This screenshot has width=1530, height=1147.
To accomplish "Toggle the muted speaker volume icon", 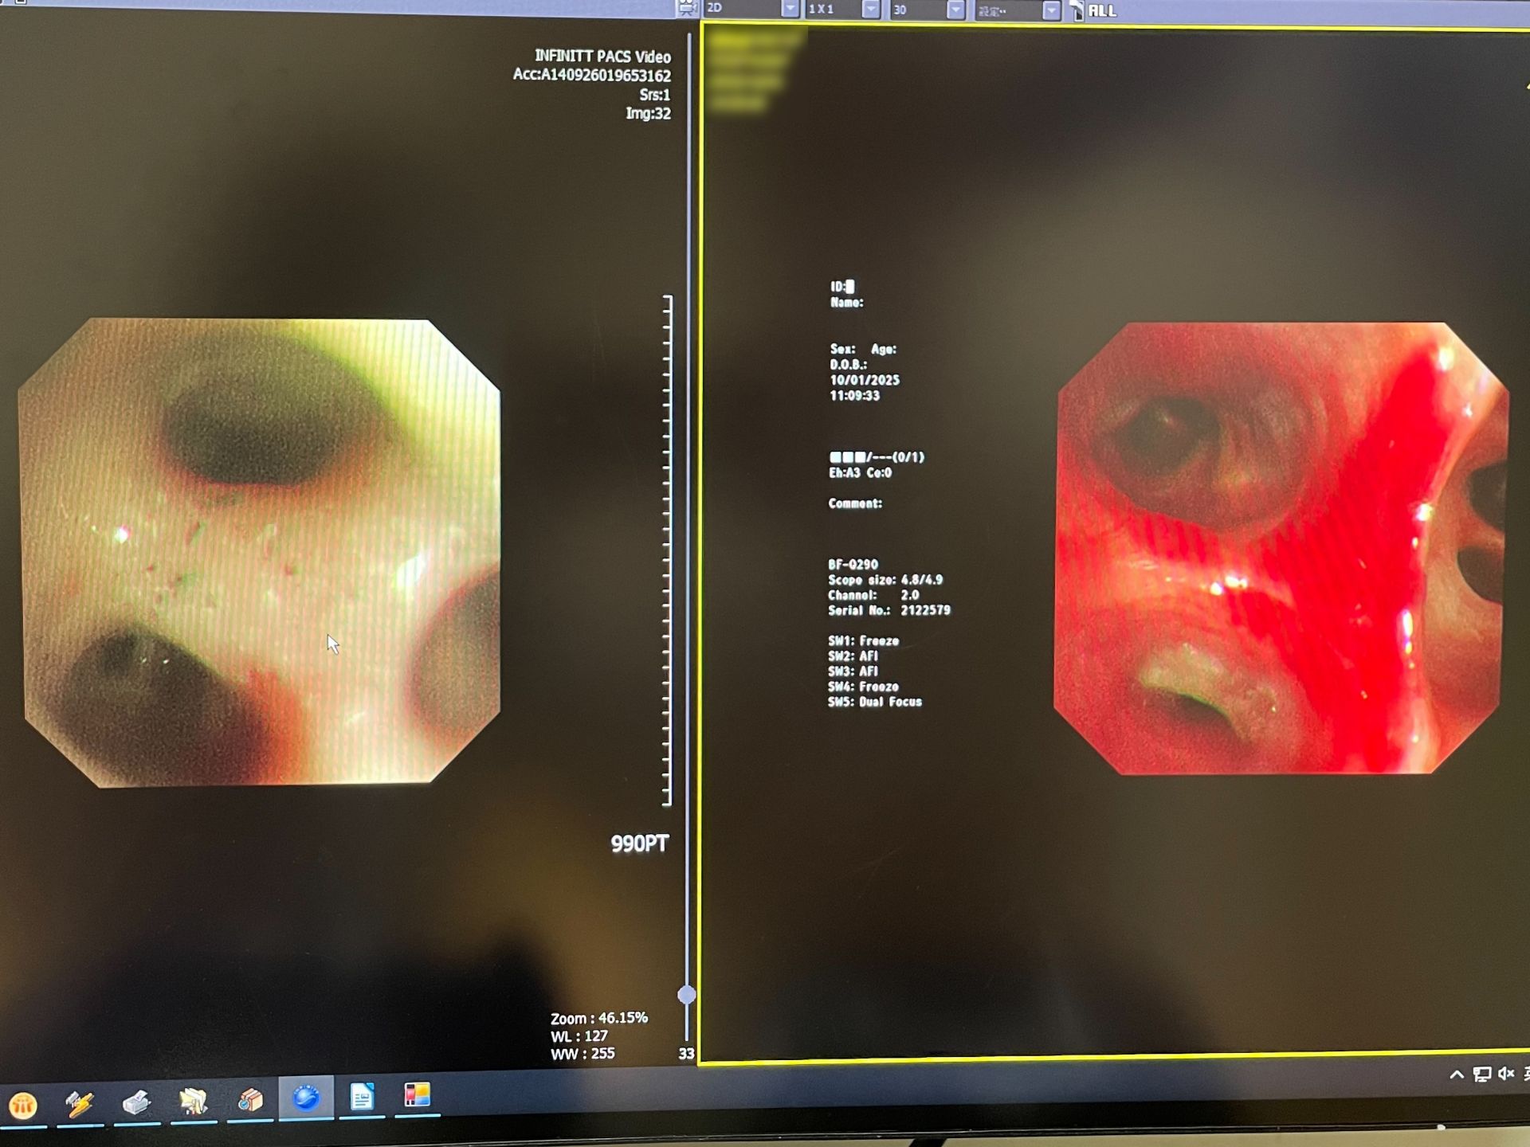I will point(1505,1074).
